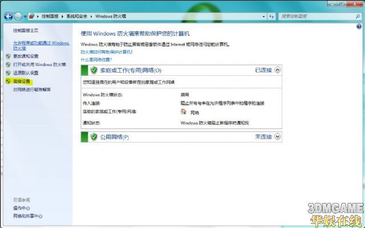Click shield icon beside 还原默认设置
Image resolution: width=365 pixels, height=228 pixels.
(x=8, y=73)
